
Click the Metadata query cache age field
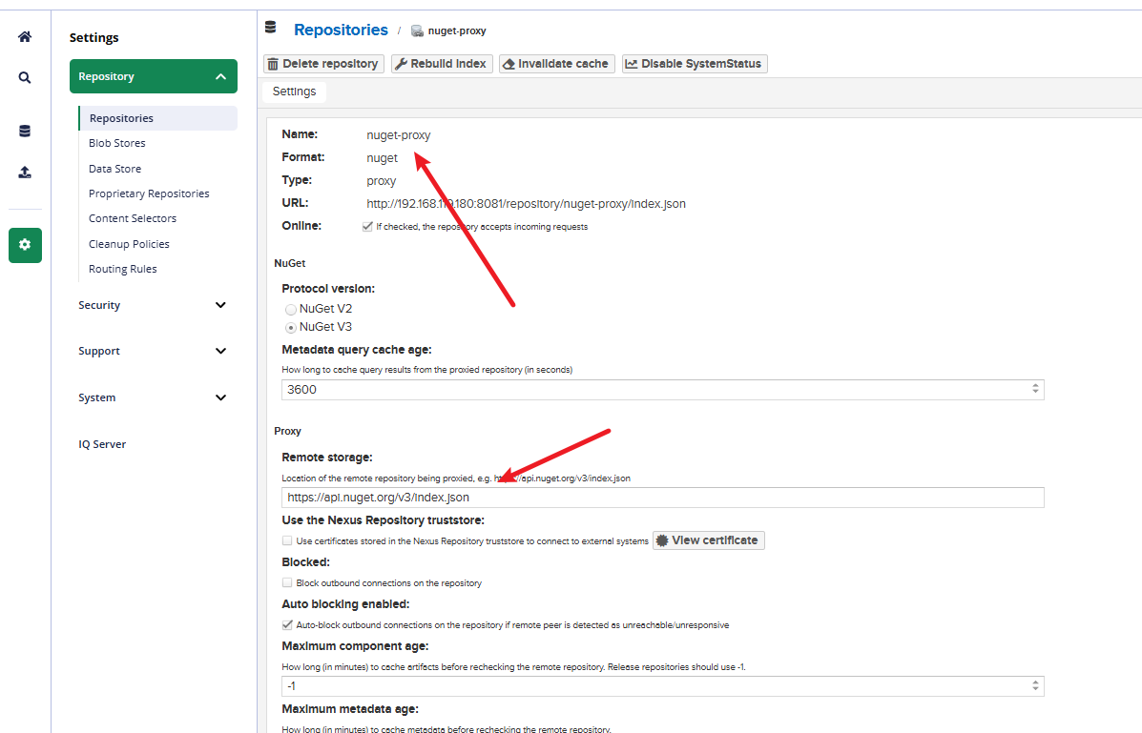click(x=663, y=390)
